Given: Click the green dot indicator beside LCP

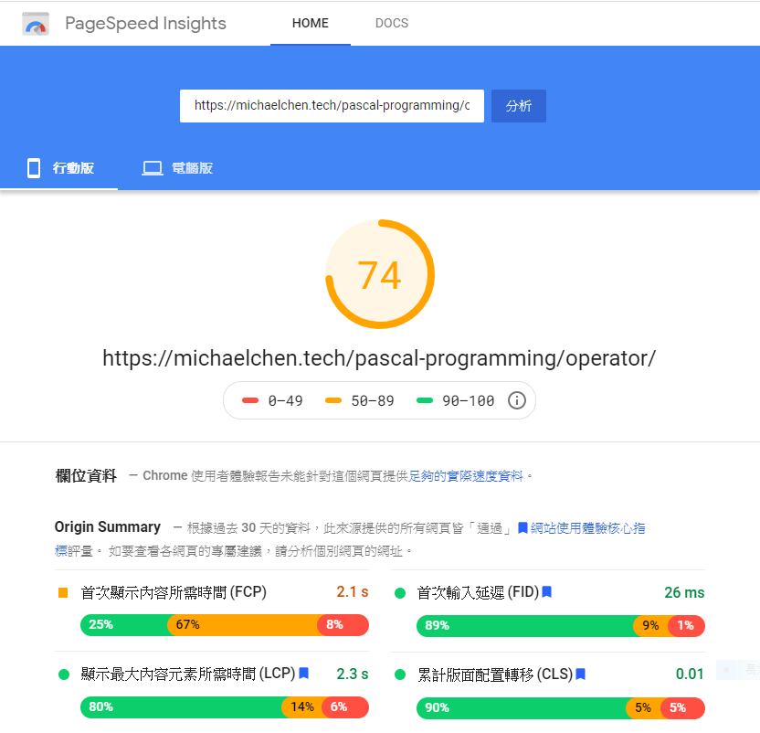Looking at the screenshot, I should click(64, 675).
